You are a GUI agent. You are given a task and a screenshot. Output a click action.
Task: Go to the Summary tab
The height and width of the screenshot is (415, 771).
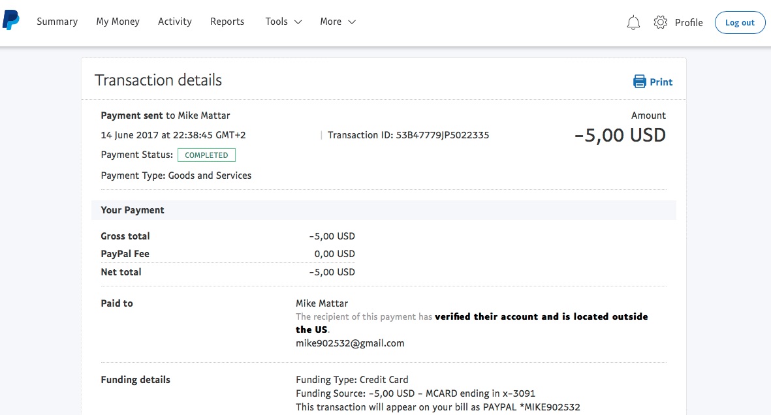(57, 22)
